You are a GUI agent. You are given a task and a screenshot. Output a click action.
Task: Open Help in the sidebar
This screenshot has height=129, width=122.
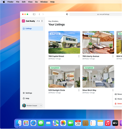coord(26,98)
